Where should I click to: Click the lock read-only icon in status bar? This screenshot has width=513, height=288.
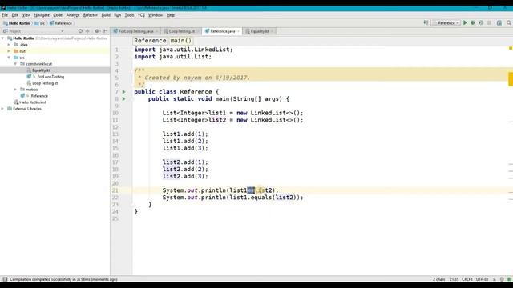pyautogui.click(x=495, y=279)
